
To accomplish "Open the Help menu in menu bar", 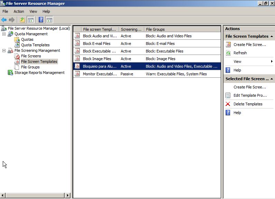I will tap(46, 11).
